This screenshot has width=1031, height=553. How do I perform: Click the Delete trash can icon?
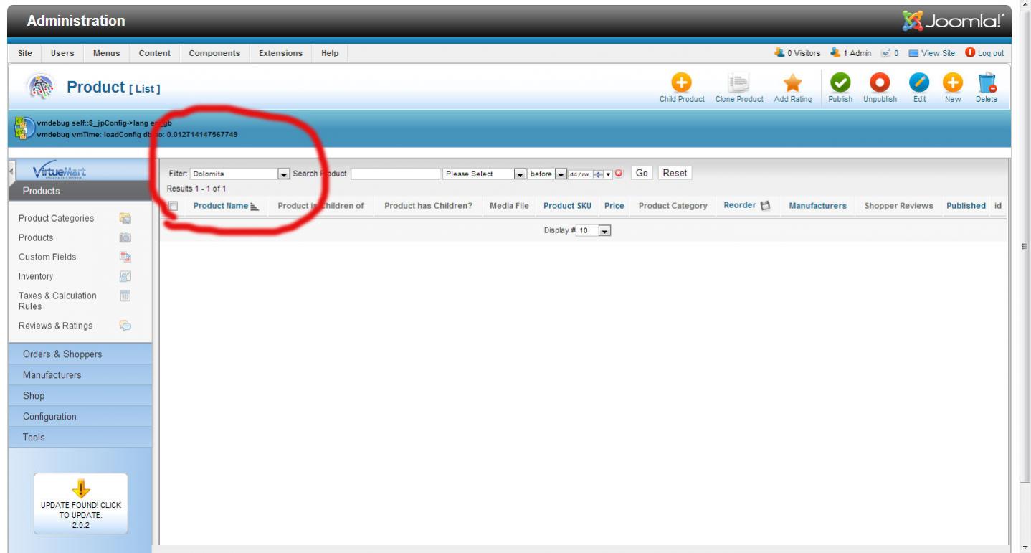986,84
